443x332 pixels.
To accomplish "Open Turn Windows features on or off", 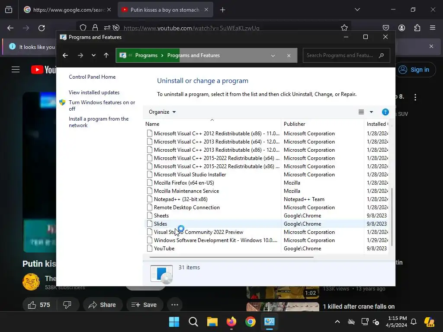I will [x=102, y=105].
